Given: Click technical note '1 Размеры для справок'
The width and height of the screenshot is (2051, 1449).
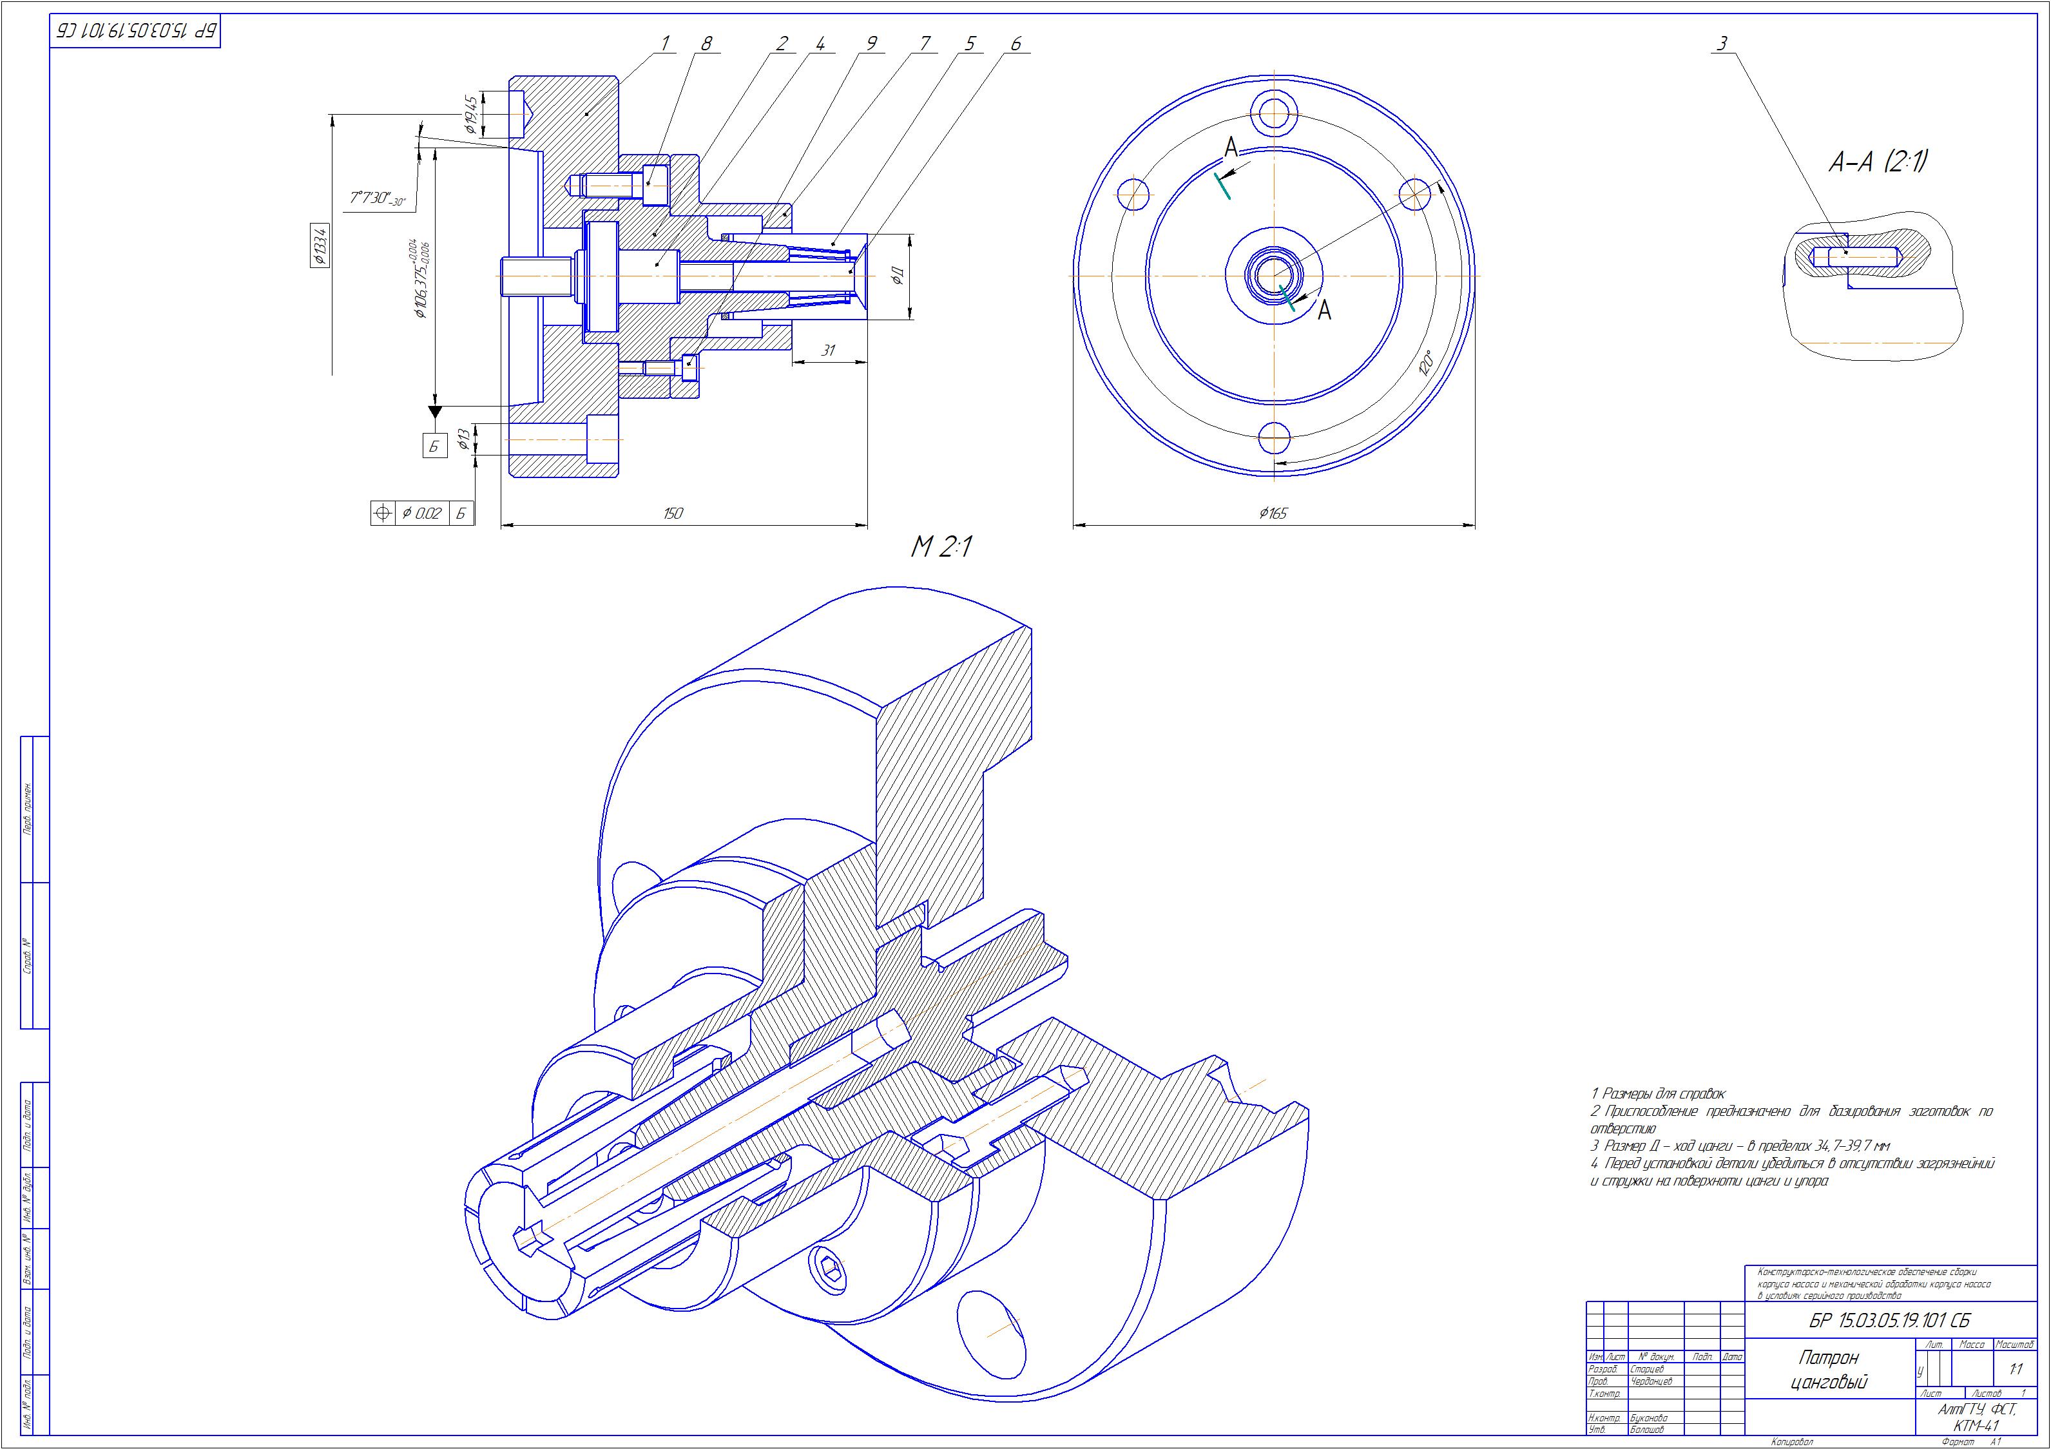Looking at the screenshot, I should pyautogui.click(x=1658, y=1093).
